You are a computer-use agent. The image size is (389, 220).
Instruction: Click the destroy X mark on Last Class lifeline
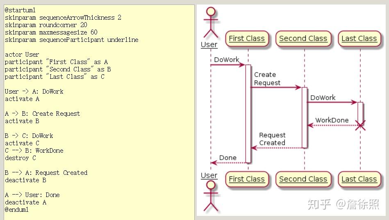[x=360, y=125]
